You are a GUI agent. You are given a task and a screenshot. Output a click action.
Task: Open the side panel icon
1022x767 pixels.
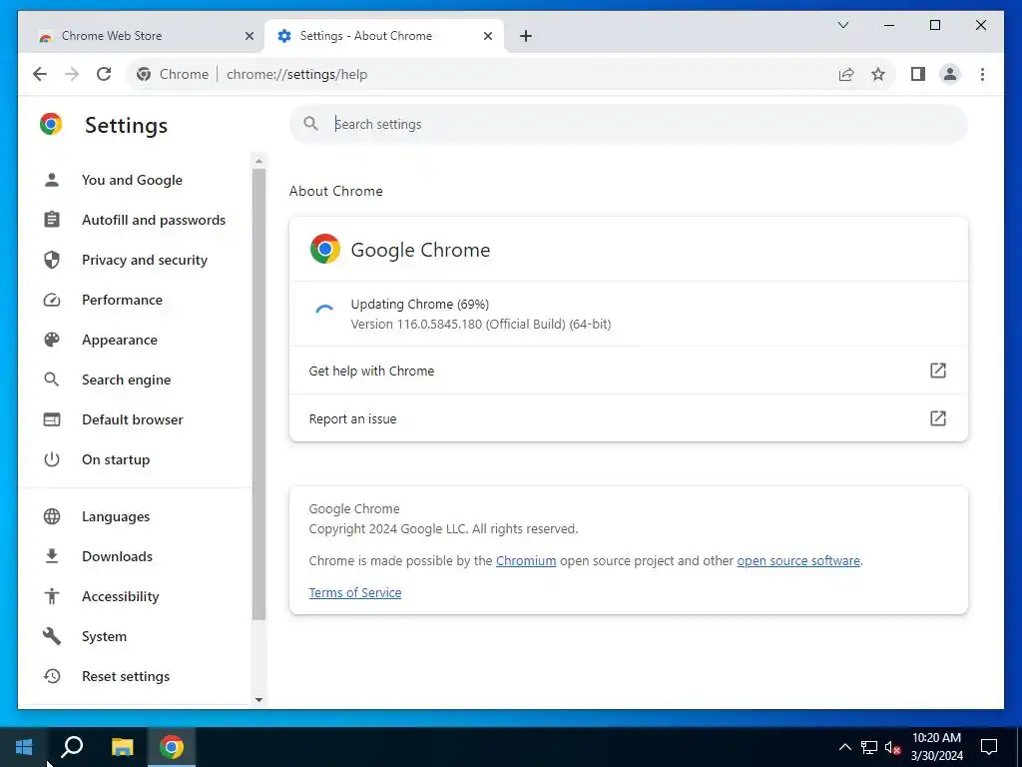(918, 74)
